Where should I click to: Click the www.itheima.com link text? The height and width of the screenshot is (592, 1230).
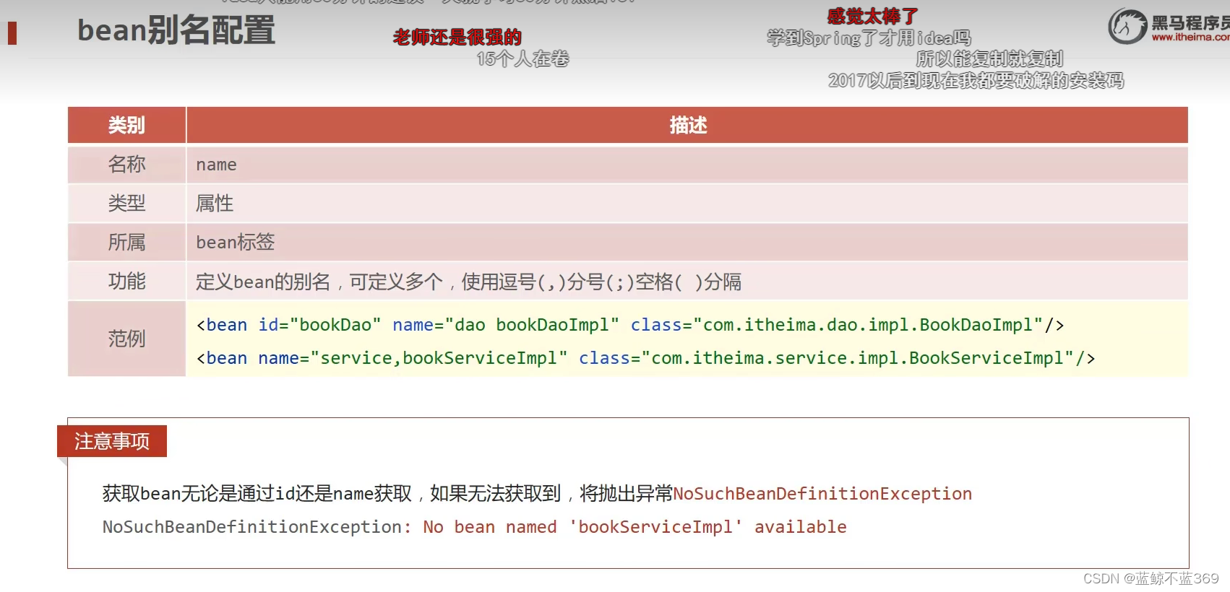(x=1190, y=37)
